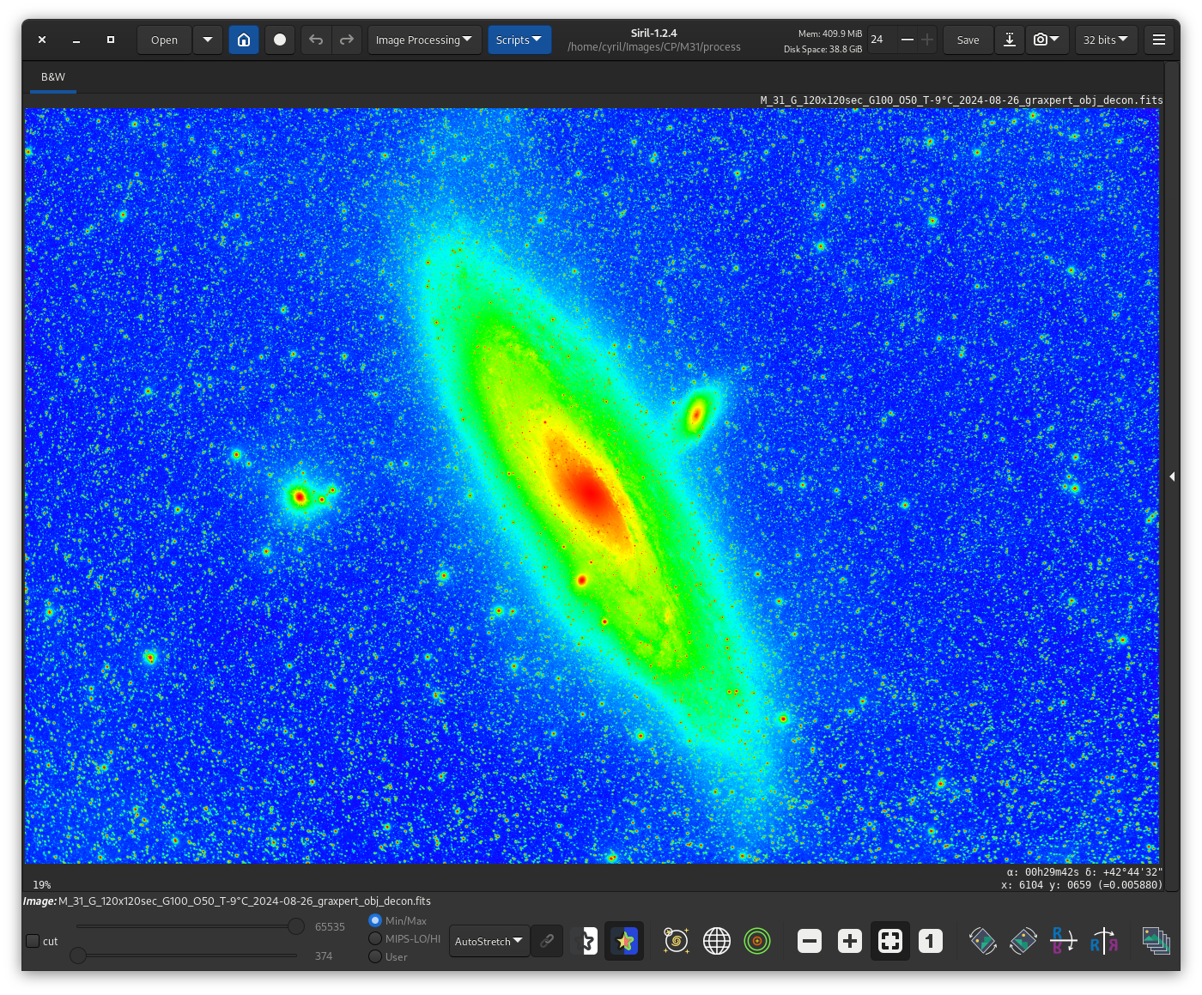Select the B&W tab
1202x995 pixels.
53,76
